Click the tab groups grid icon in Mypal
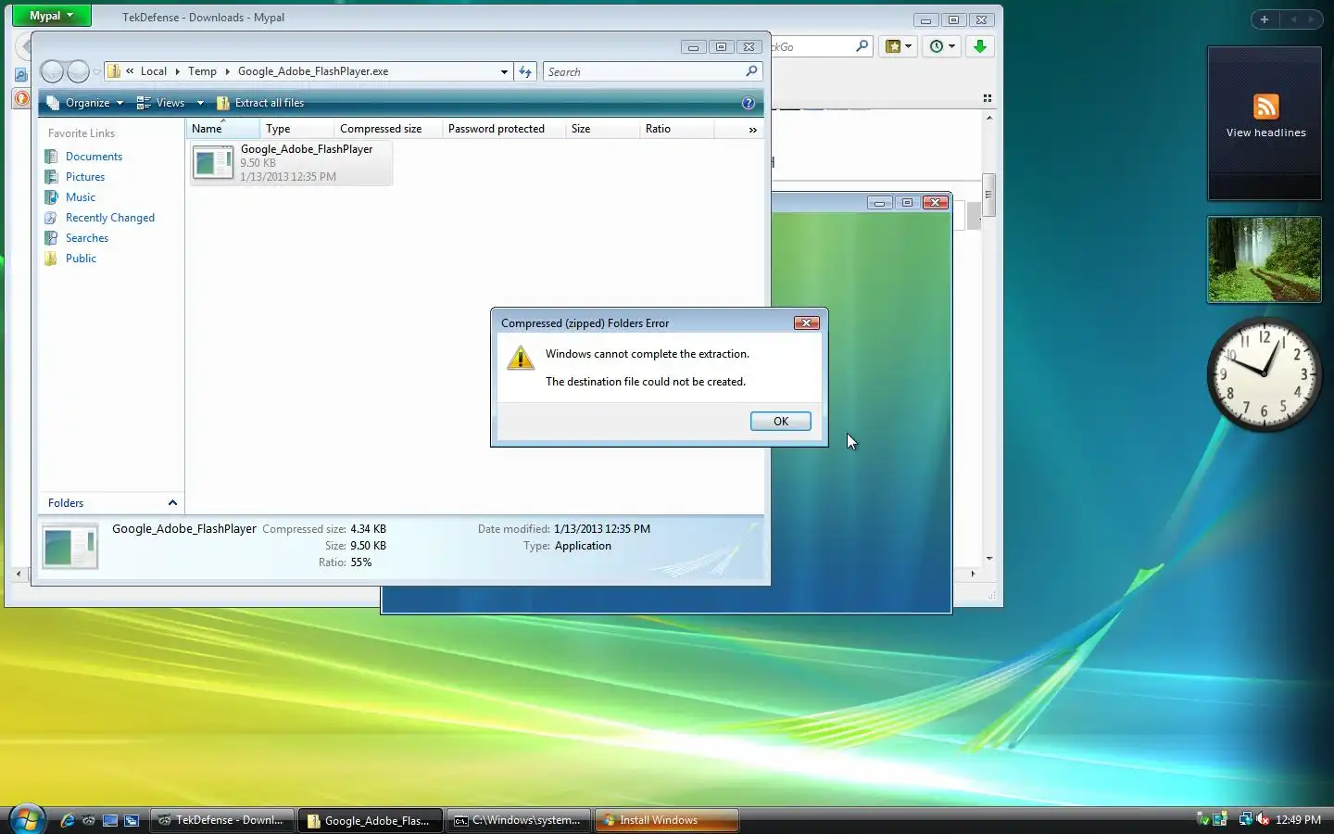Screen dimensions: 1334x834 pos(988,98)
